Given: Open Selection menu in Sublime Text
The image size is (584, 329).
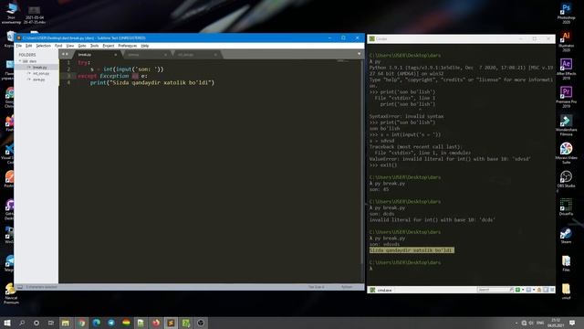Looking at the screenshot, I should click(43, 46).
